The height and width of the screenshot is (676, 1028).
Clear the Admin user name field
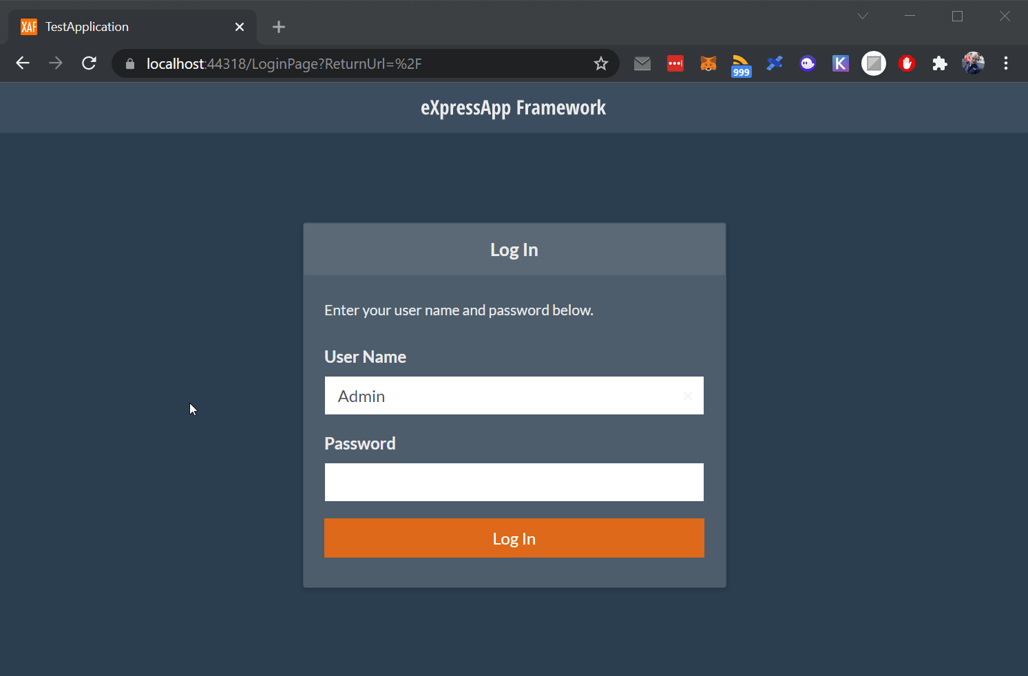coord(688,396)
